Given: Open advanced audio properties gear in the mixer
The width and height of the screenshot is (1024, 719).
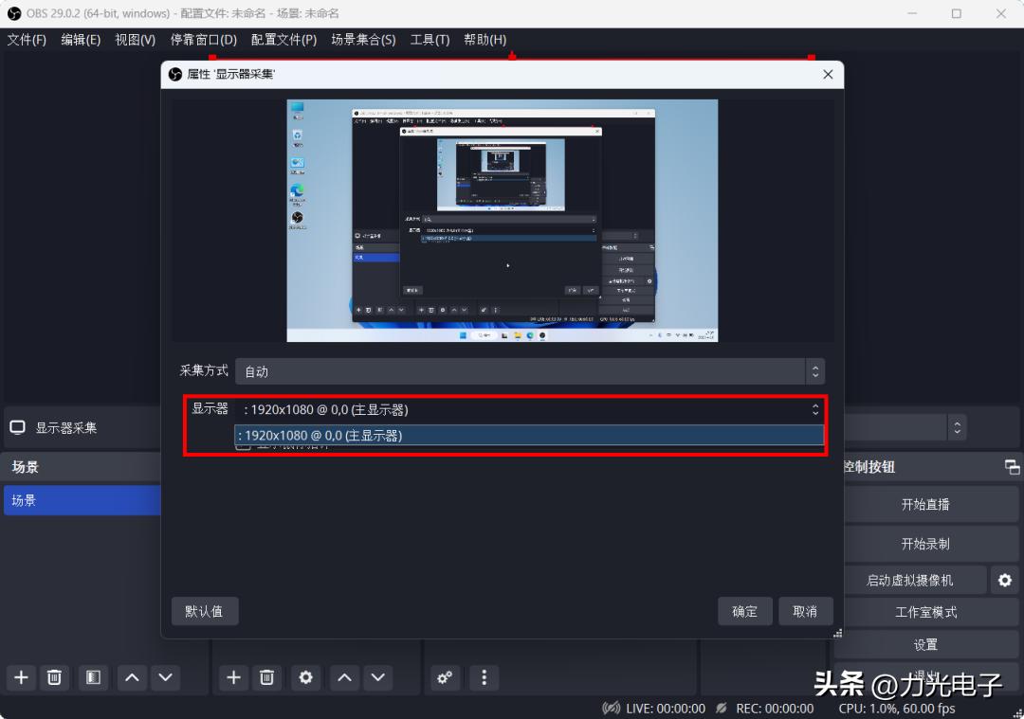Looking at the screenshot, I should 445,677.
